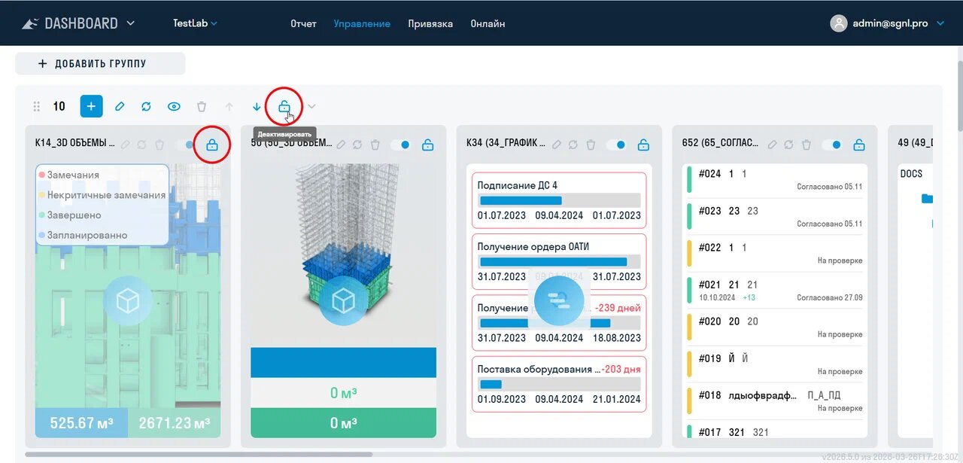This screenshot has width=963, height=463.
Task: Click the horizontal scrollbar at bottom
Action: (199, 454)
